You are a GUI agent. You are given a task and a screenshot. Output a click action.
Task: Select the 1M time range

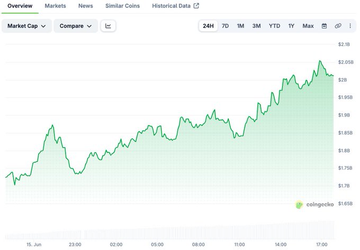[240, 26]
